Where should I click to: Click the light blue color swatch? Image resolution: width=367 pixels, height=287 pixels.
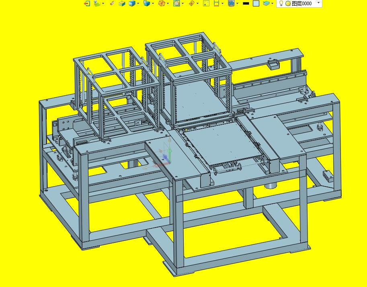[x=256, y=3]
